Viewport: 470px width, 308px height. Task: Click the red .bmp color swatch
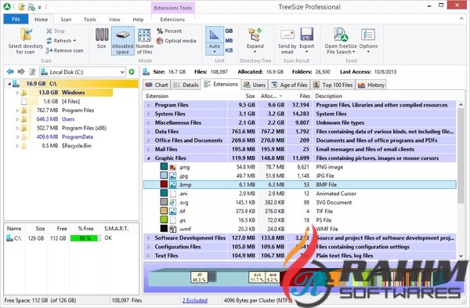[x=164, y=184]
